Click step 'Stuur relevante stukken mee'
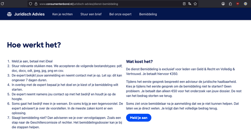This screenshot has width=251, height=132. tap(67, 68)
